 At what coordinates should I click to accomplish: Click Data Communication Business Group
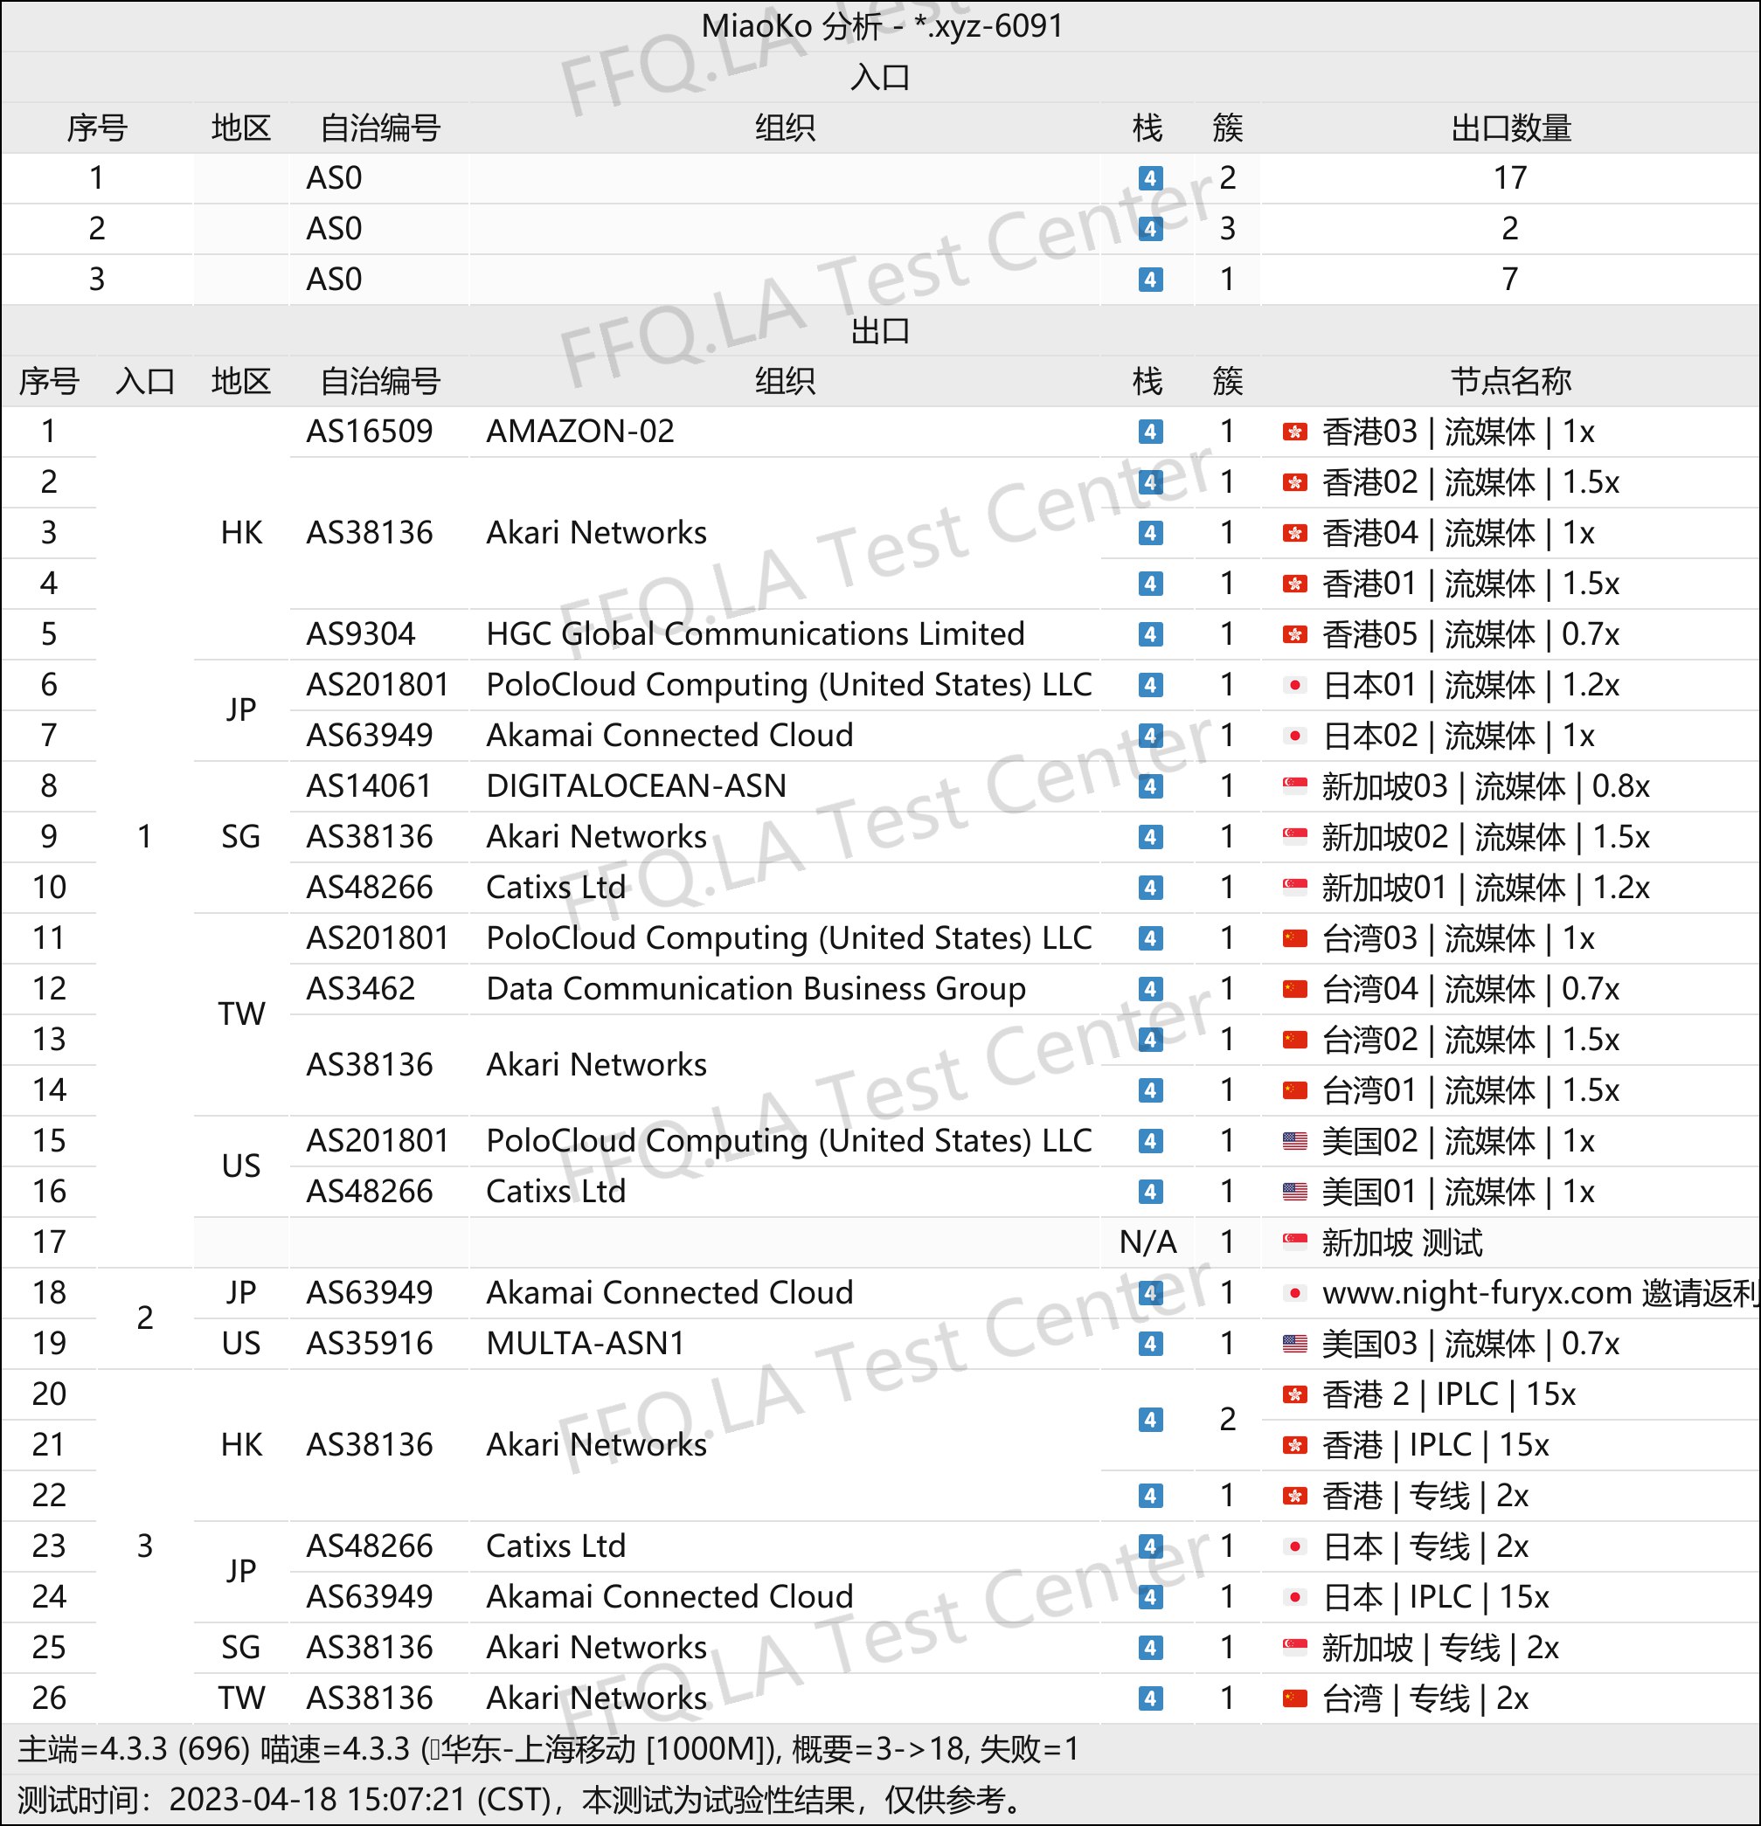[756, 988]
